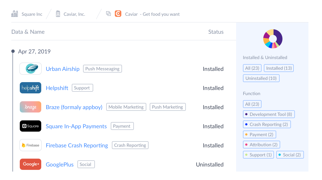Click the Urban Airship blimp logo
Screen dimensions: 322x180
(x=31, y=69)
